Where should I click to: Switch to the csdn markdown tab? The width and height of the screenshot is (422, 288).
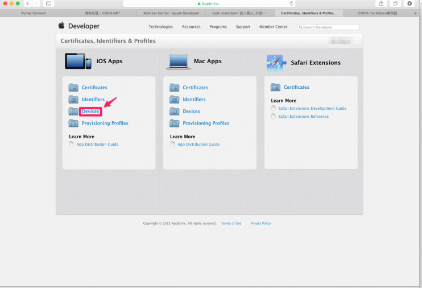click(x=240, y=13)
